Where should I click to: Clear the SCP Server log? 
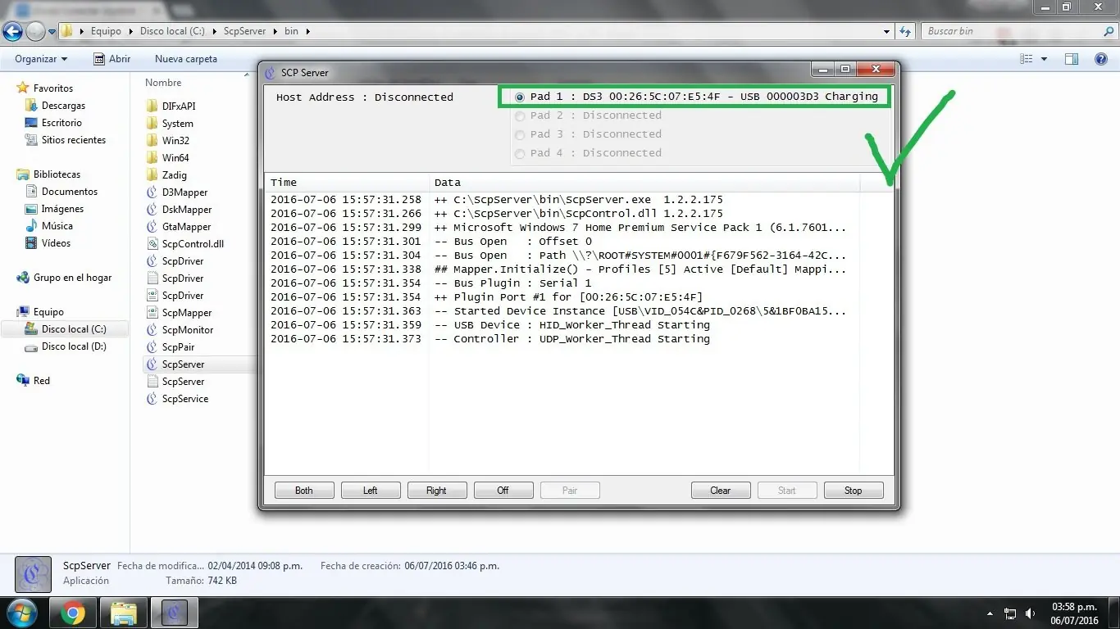tap(721, 491)
